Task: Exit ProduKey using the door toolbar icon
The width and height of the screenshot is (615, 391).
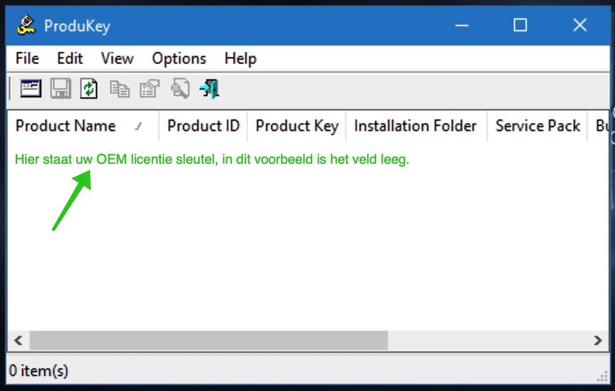Action: click(x=209, y=88)
